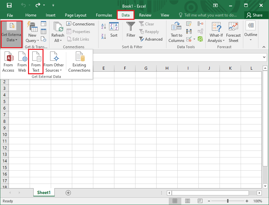The height and width of the screenshot is (205, 269).
Task: Run an A to Z sort
Action: 104,24
